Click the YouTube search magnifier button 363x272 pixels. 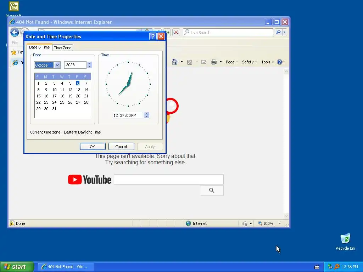(212, 190)
